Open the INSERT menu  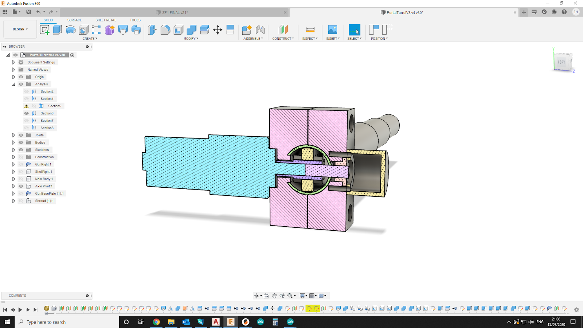coord(333,39)
